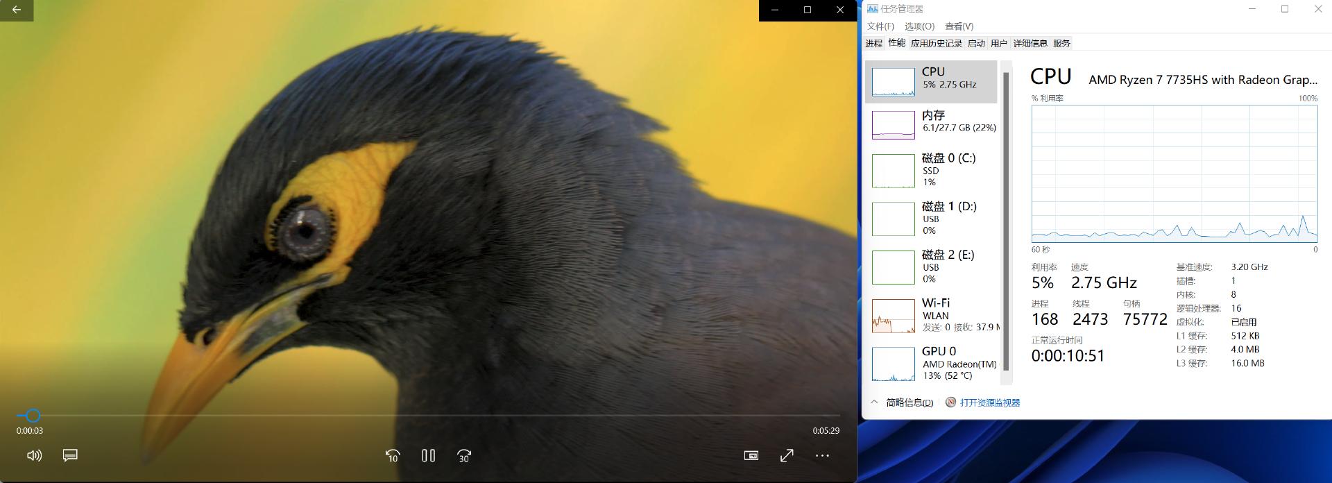Click the video timeline track midway
The width and height of the screenshot is (1332, 483).
pyautogui.click(x=428, y=416)
